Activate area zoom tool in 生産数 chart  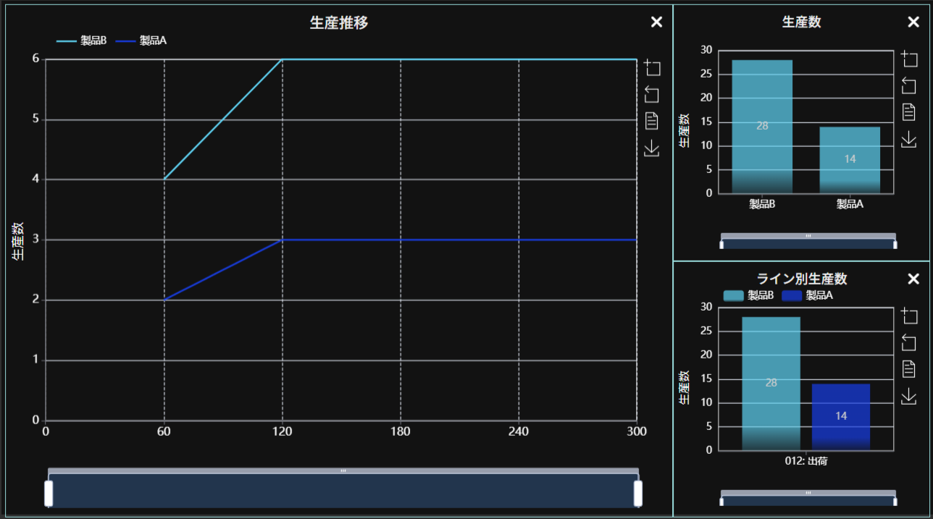click(x=909, y=59)
